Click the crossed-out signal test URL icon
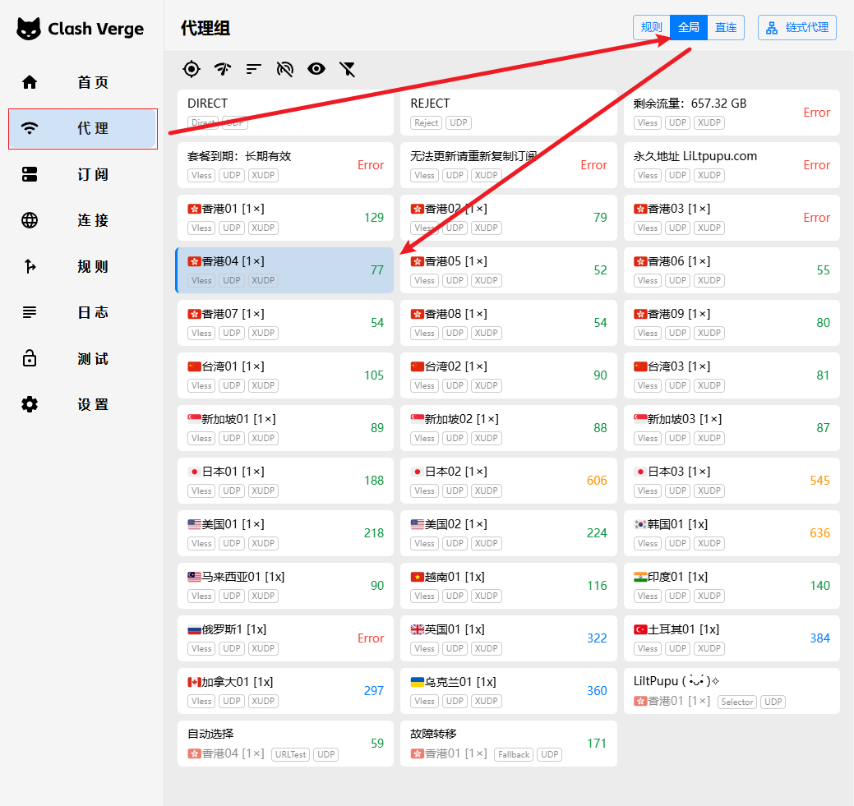 coord(285,69)
